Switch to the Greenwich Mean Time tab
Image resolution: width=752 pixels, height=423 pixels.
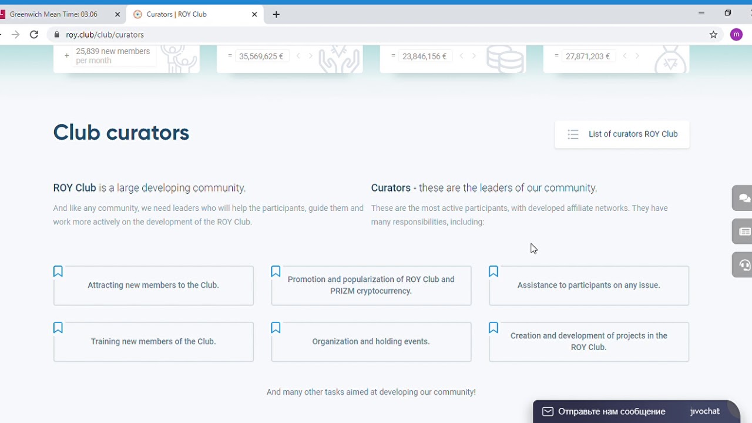click(x=59, y=14)
